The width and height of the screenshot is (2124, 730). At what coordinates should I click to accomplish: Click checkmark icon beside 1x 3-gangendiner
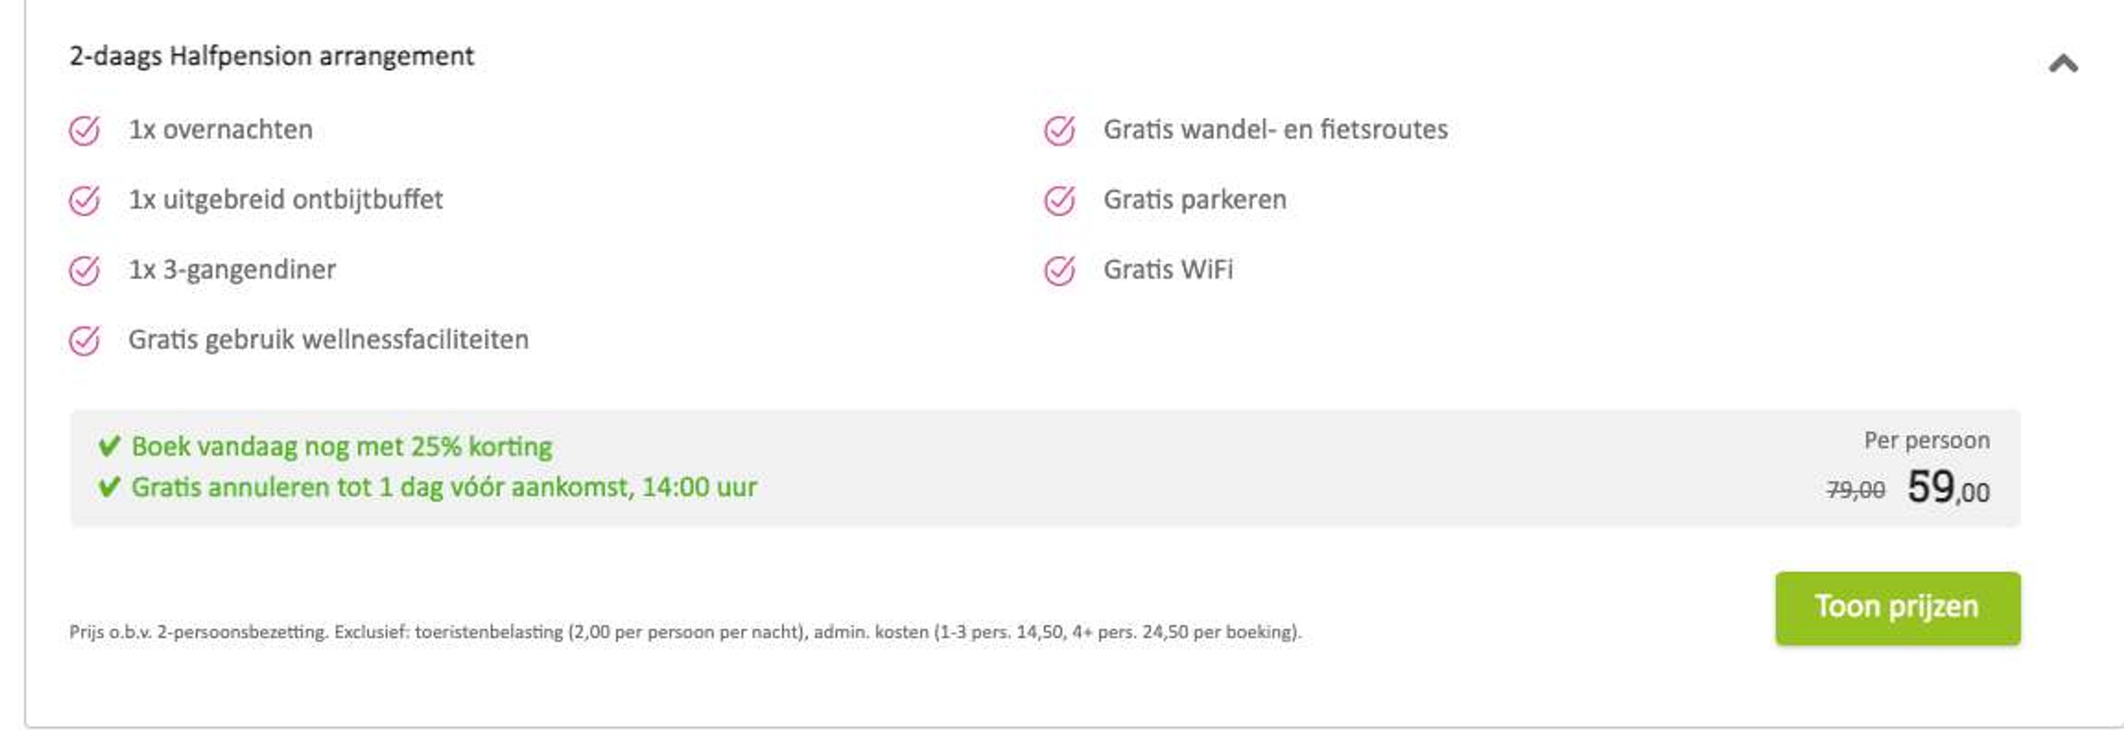[x=84, y=270]
